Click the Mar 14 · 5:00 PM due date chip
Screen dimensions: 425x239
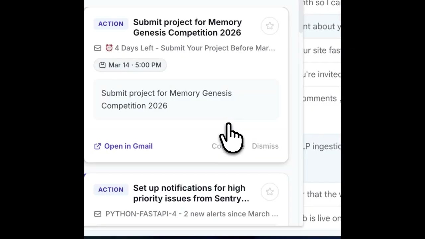(x=130, y=65)
